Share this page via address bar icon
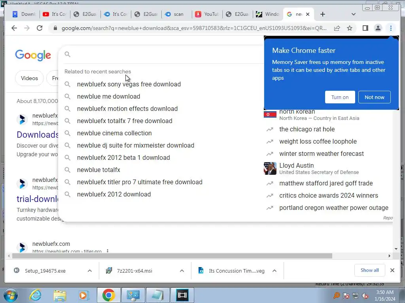The height and width of the screenshot is (303, 405). [x=337, y=28]
